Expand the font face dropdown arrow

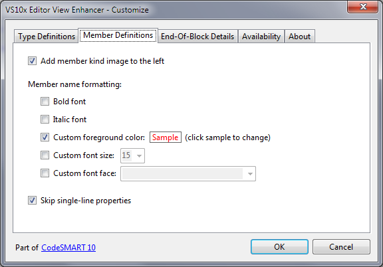point(250,174)
